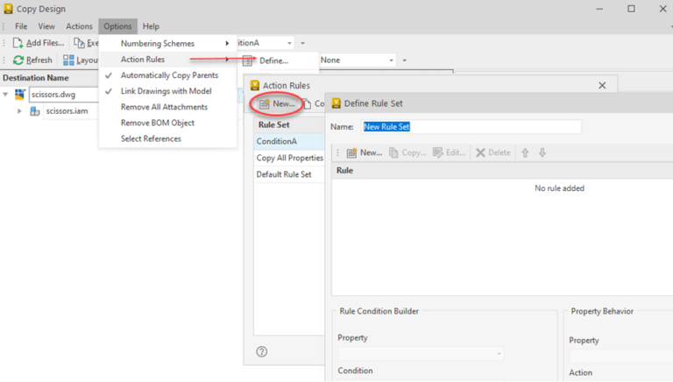Select ConditionA rule set
The height and width of the screenshot is (382, 673).
point(289,141)
